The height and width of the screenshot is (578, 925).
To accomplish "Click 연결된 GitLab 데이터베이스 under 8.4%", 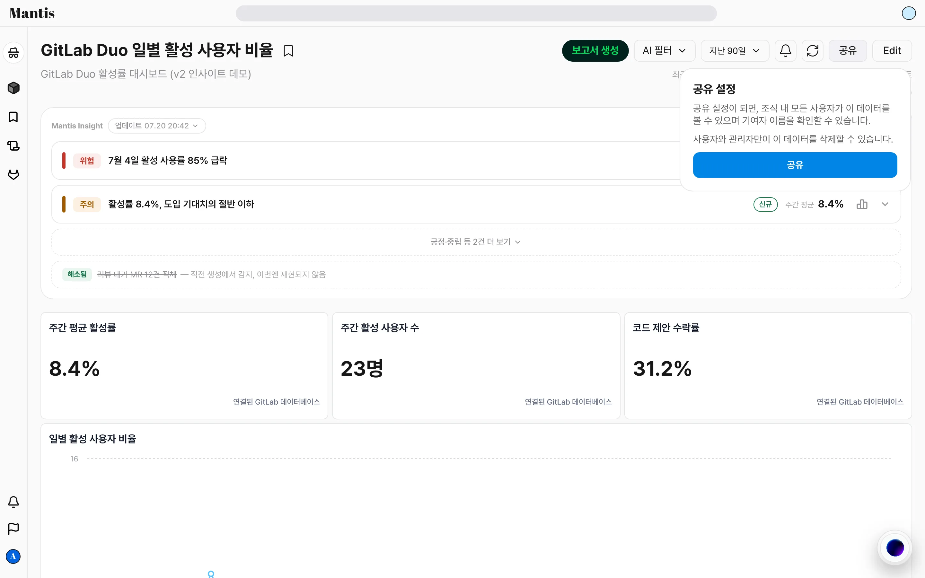I will point(276,402).
